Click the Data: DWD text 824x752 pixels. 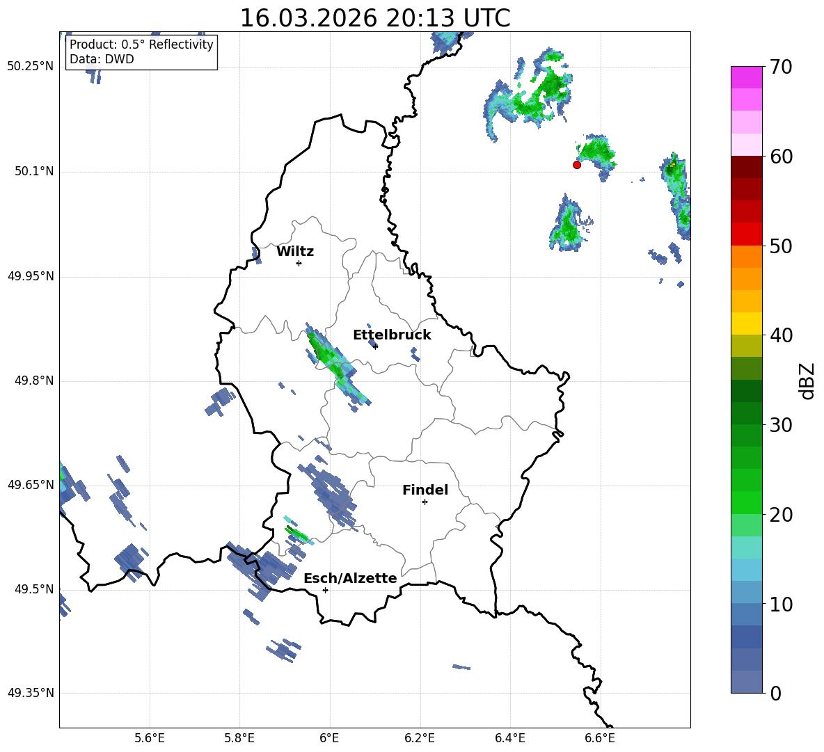[102, 59]
